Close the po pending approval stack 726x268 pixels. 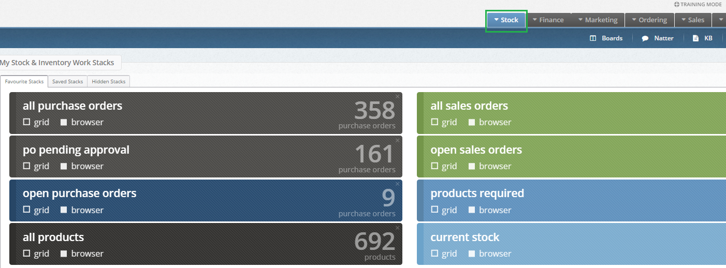pyautogui.click(x=398, y=140)
